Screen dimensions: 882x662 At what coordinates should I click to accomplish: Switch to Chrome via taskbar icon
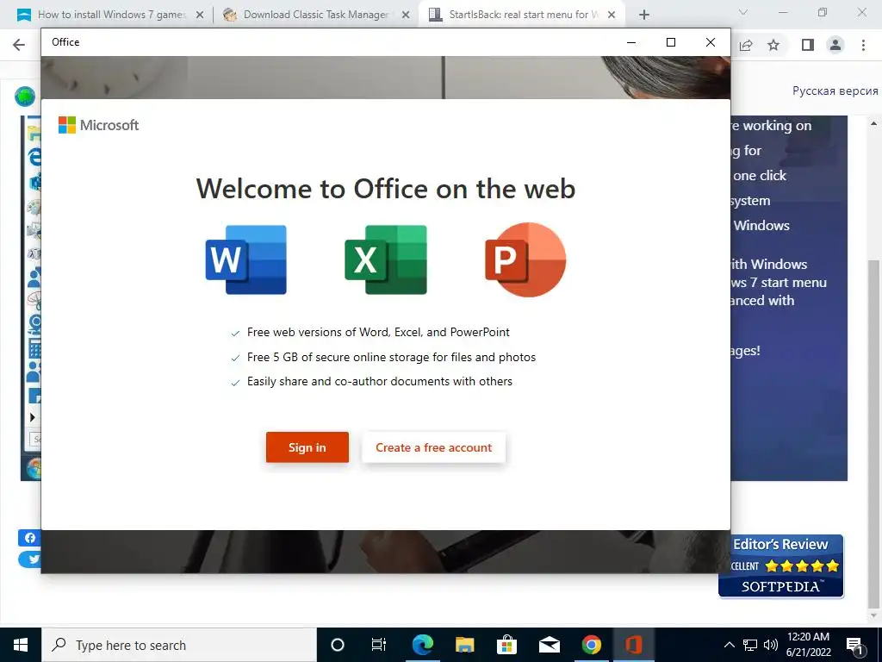591,645
